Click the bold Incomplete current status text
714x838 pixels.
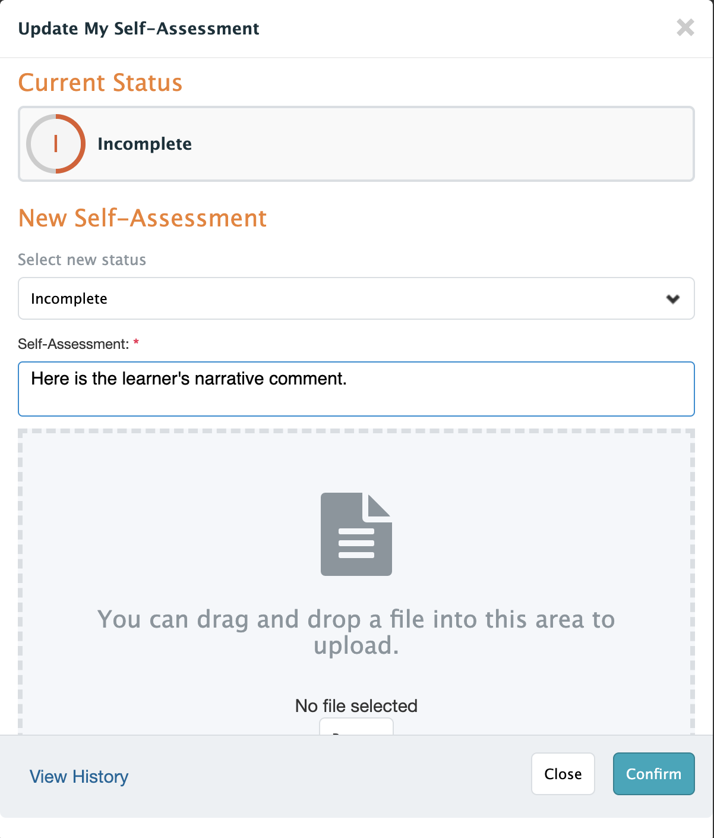[x=144, y=144]
